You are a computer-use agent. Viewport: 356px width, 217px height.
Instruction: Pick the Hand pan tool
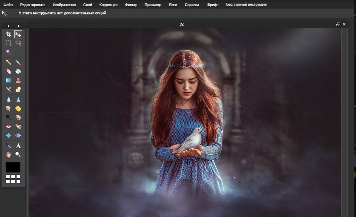click(x=8, y=154)
